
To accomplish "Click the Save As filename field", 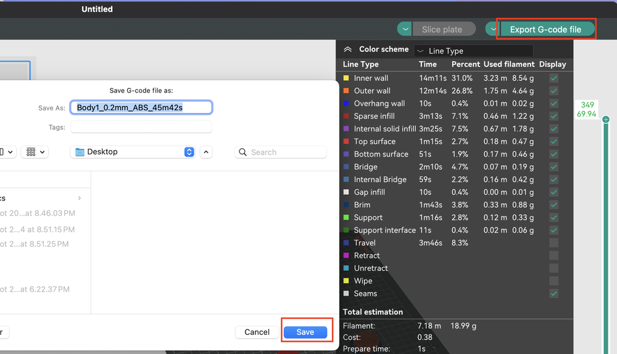I will coord(141,107).
